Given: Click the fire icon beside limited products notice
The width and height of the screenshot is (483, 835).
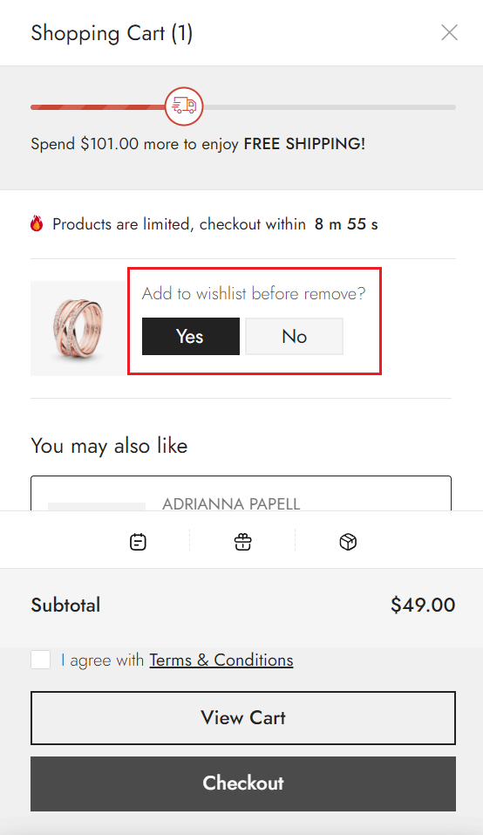Looking at the screenshot, I should pos(37,223).
